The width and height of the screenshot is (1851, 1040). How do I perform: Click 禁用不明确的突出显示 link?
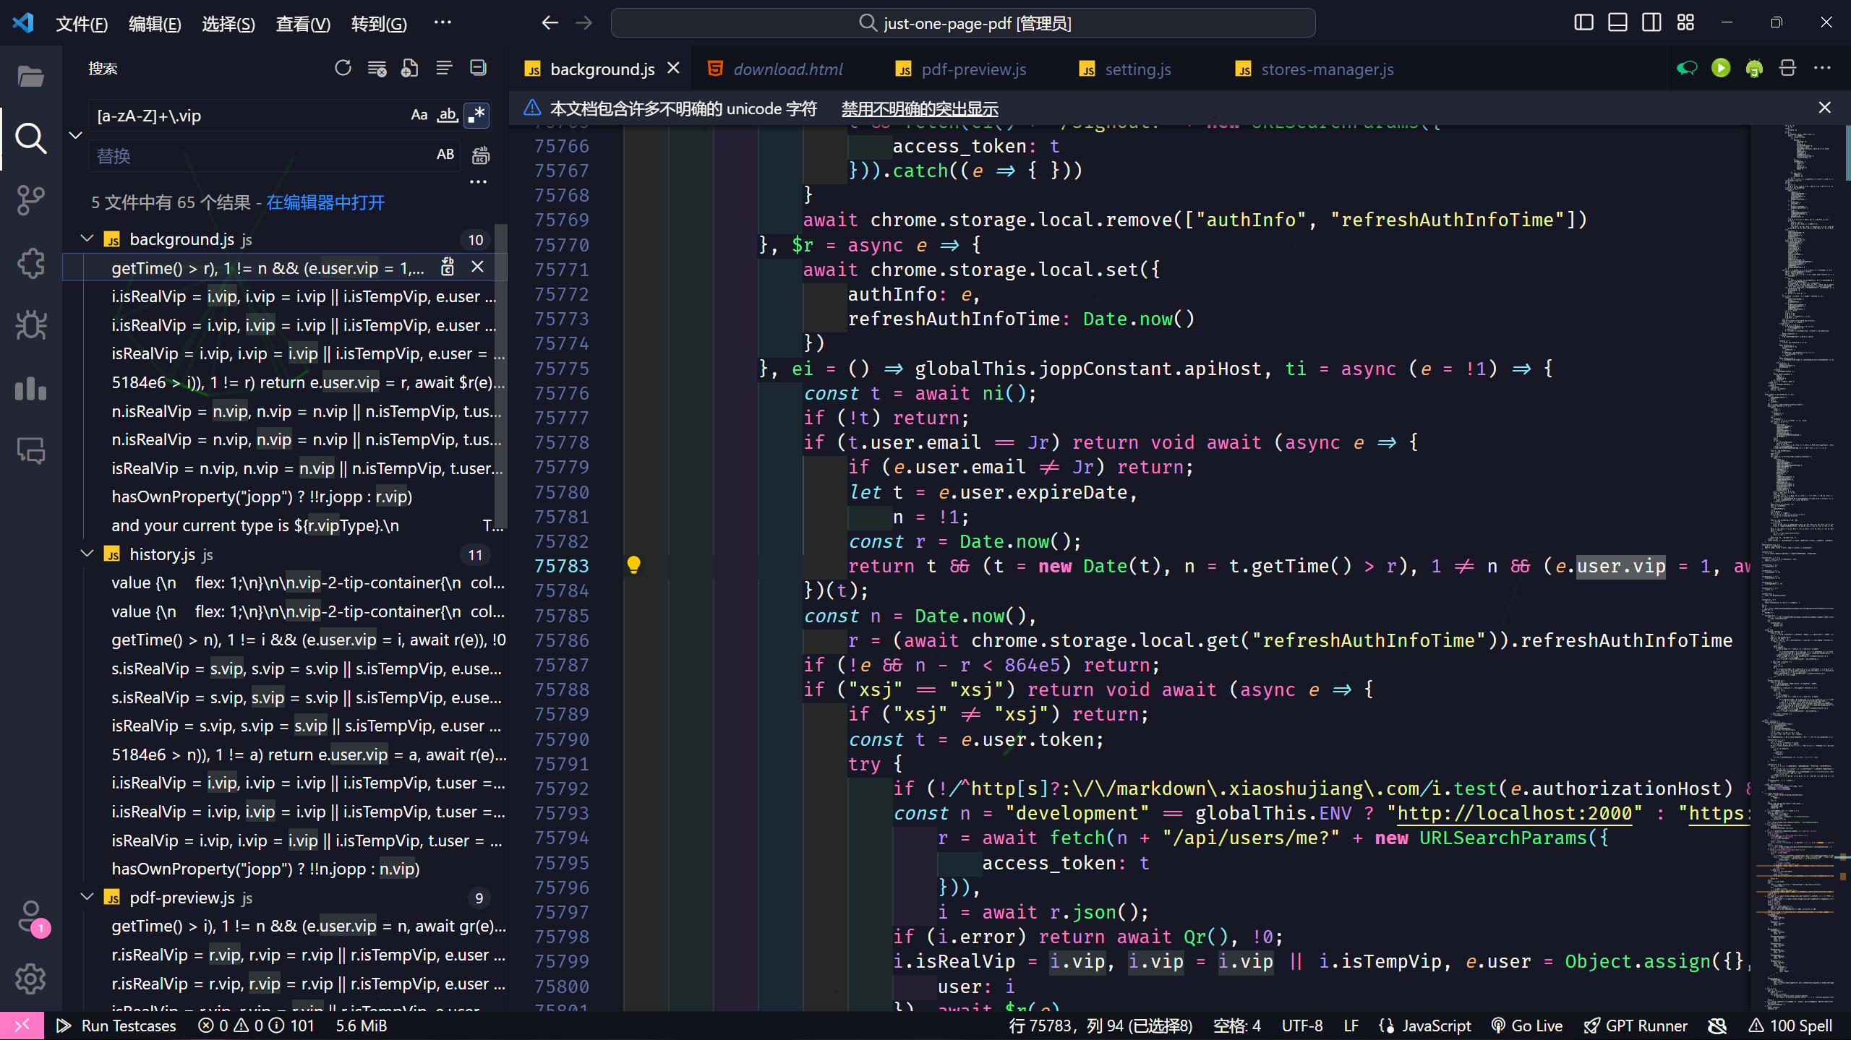(919, 109)
